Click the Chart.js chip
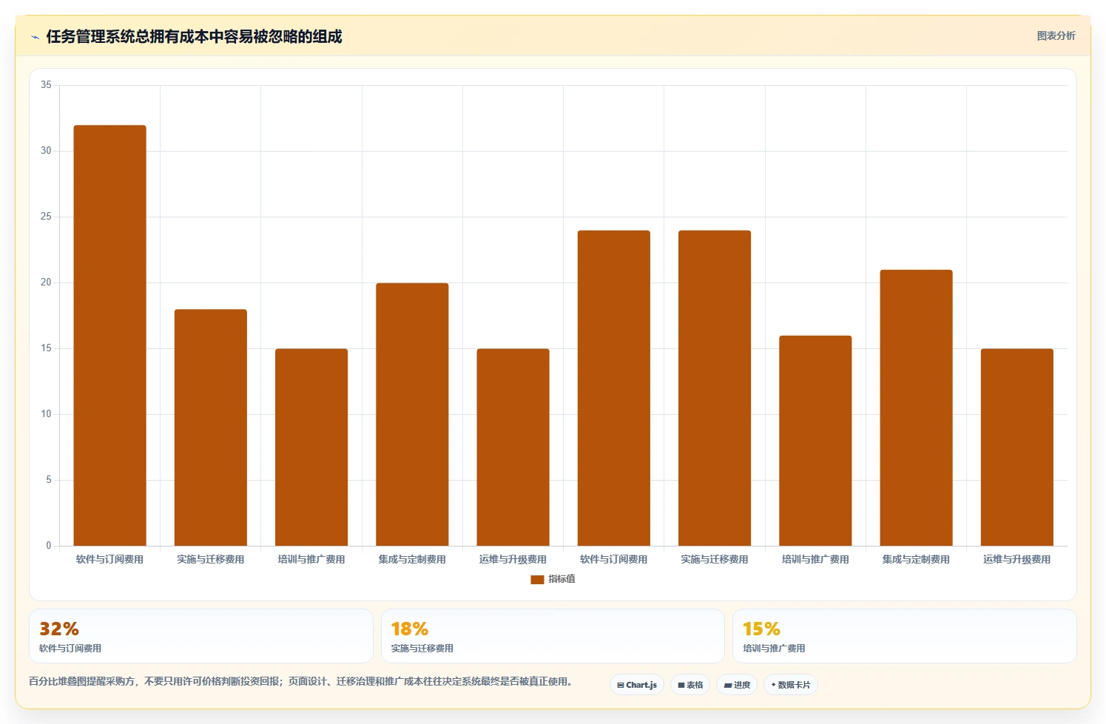The image size is (1106, 724). pos(637,685)
